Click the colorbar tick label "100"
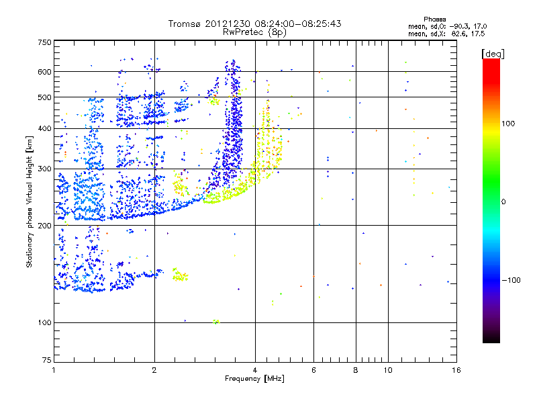 [508, 124]
